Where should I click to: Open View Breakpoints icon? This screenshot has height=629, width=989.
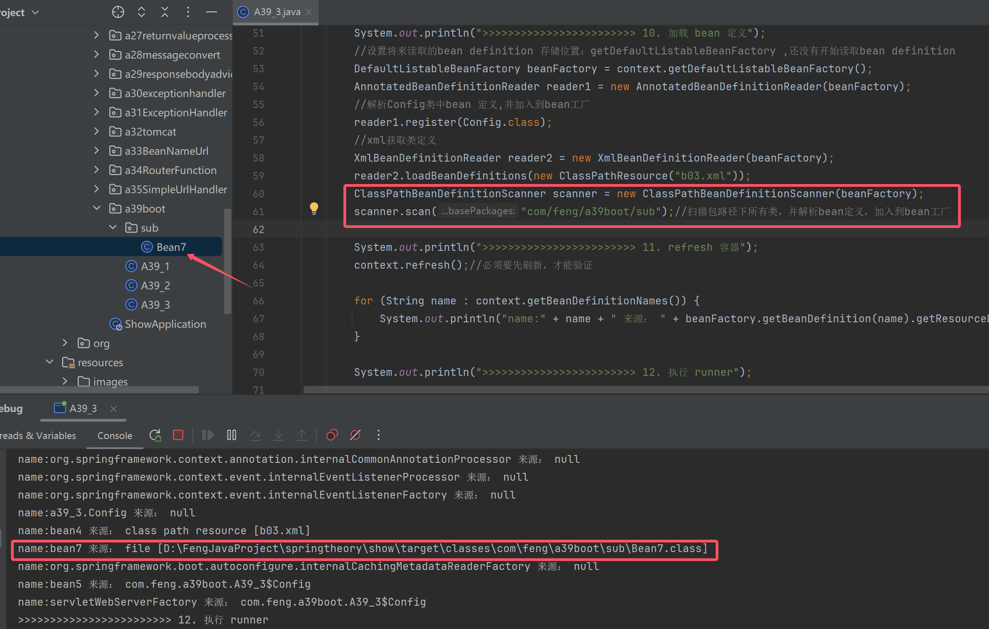point(332,435)
